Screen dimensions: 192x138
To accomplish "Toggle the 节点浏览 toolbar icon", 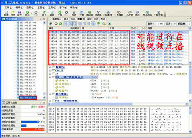I will 147,13.
